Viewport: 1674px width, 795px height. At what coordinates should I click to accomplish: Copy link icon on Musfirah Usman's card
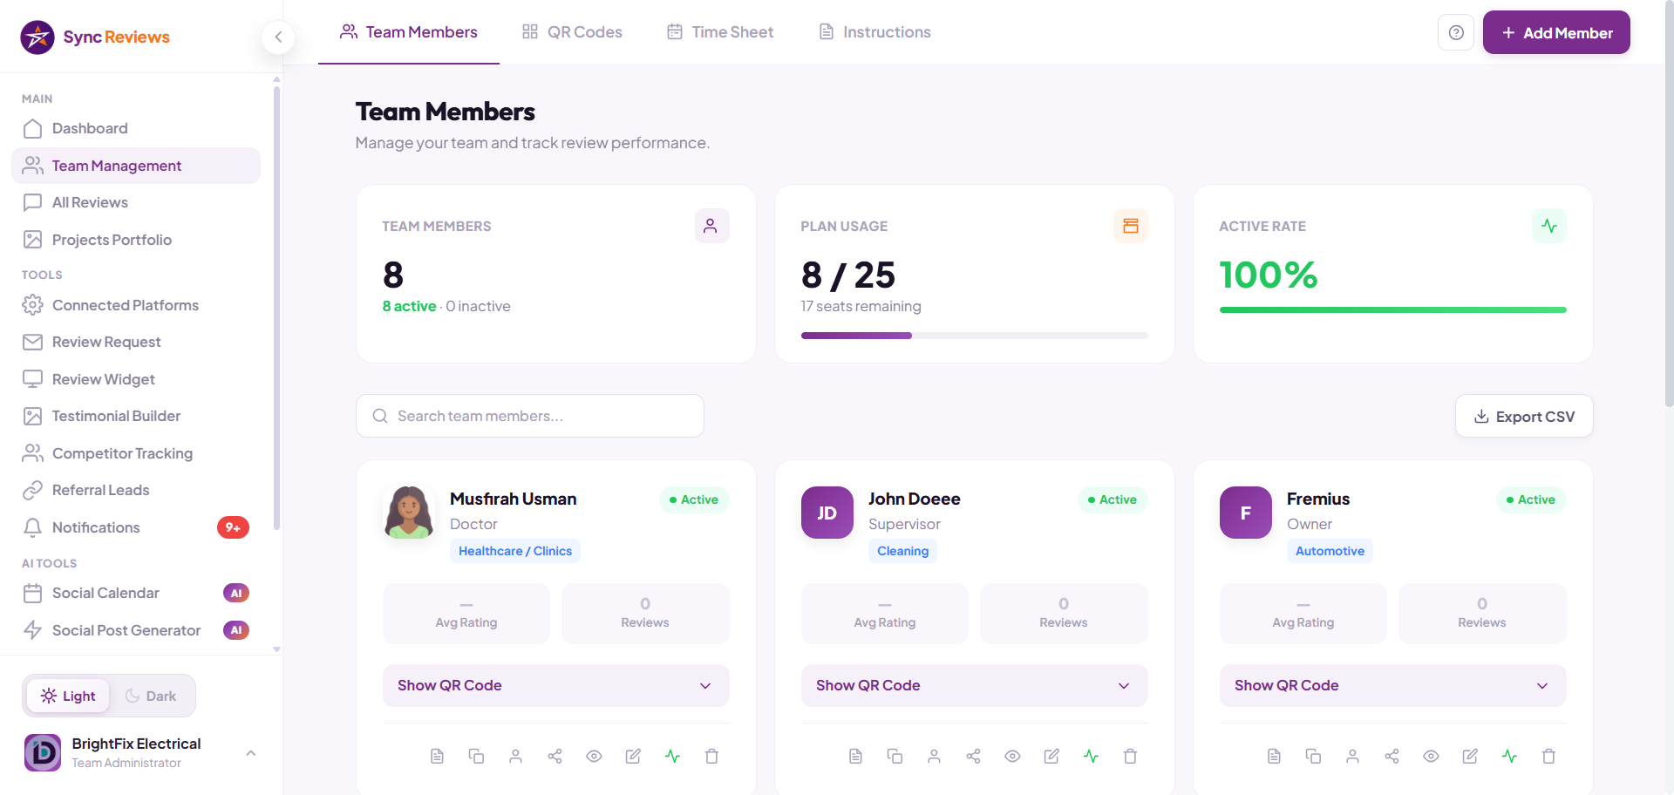[x=476, y=756]
